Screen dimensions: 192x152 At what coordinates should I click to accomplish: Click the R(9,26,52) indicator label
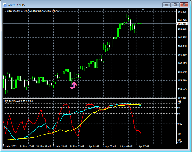click(18, 101)
